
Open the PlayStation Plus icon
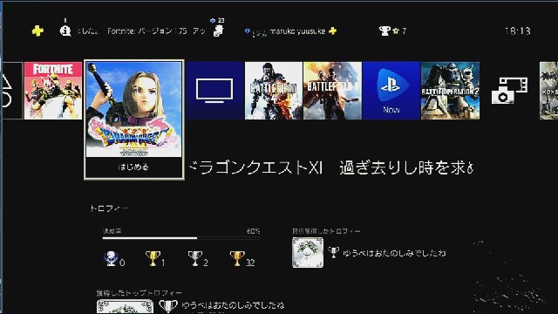pos(37,31)
